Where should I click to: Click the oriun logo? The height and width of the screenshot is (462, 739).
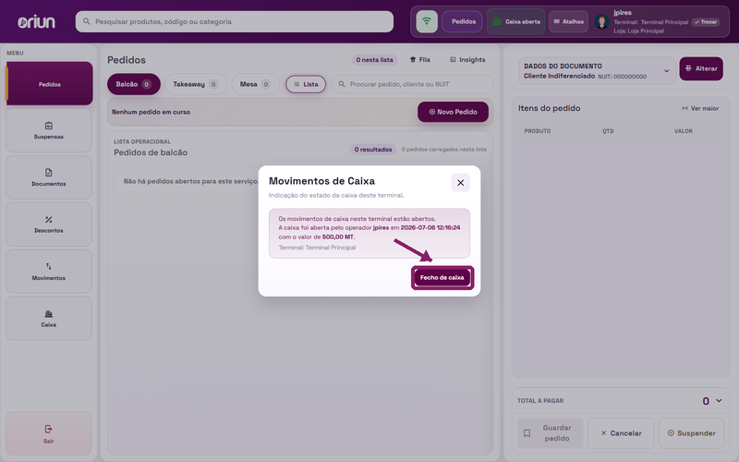coord(36,21)
